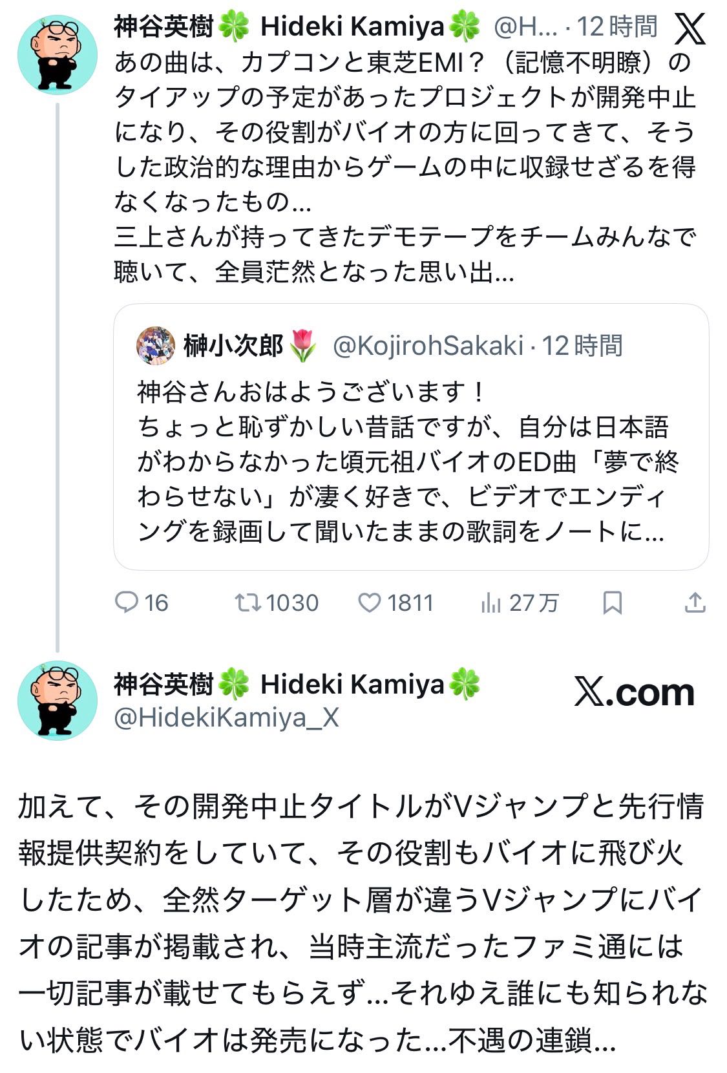Click the 1030 repost count
Screen dimensions: 727x1073
[292, 602]
